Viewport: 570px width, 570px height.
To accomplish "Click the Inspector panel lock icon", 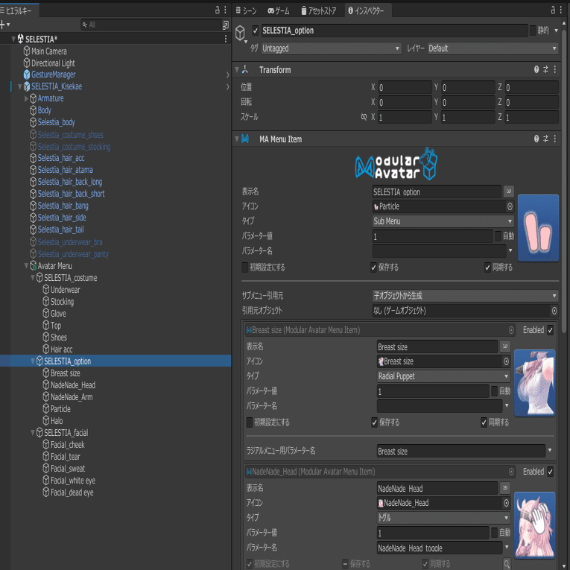I will coord(553,10).
